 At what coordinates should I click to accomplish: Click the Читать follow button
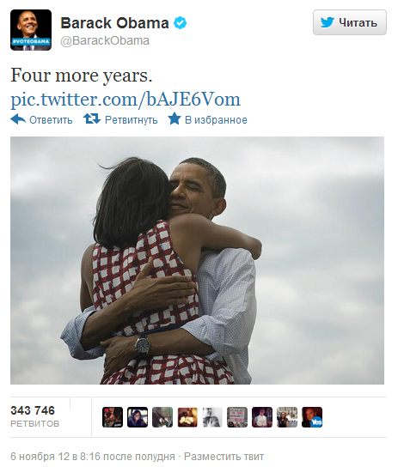pos(349,22)
